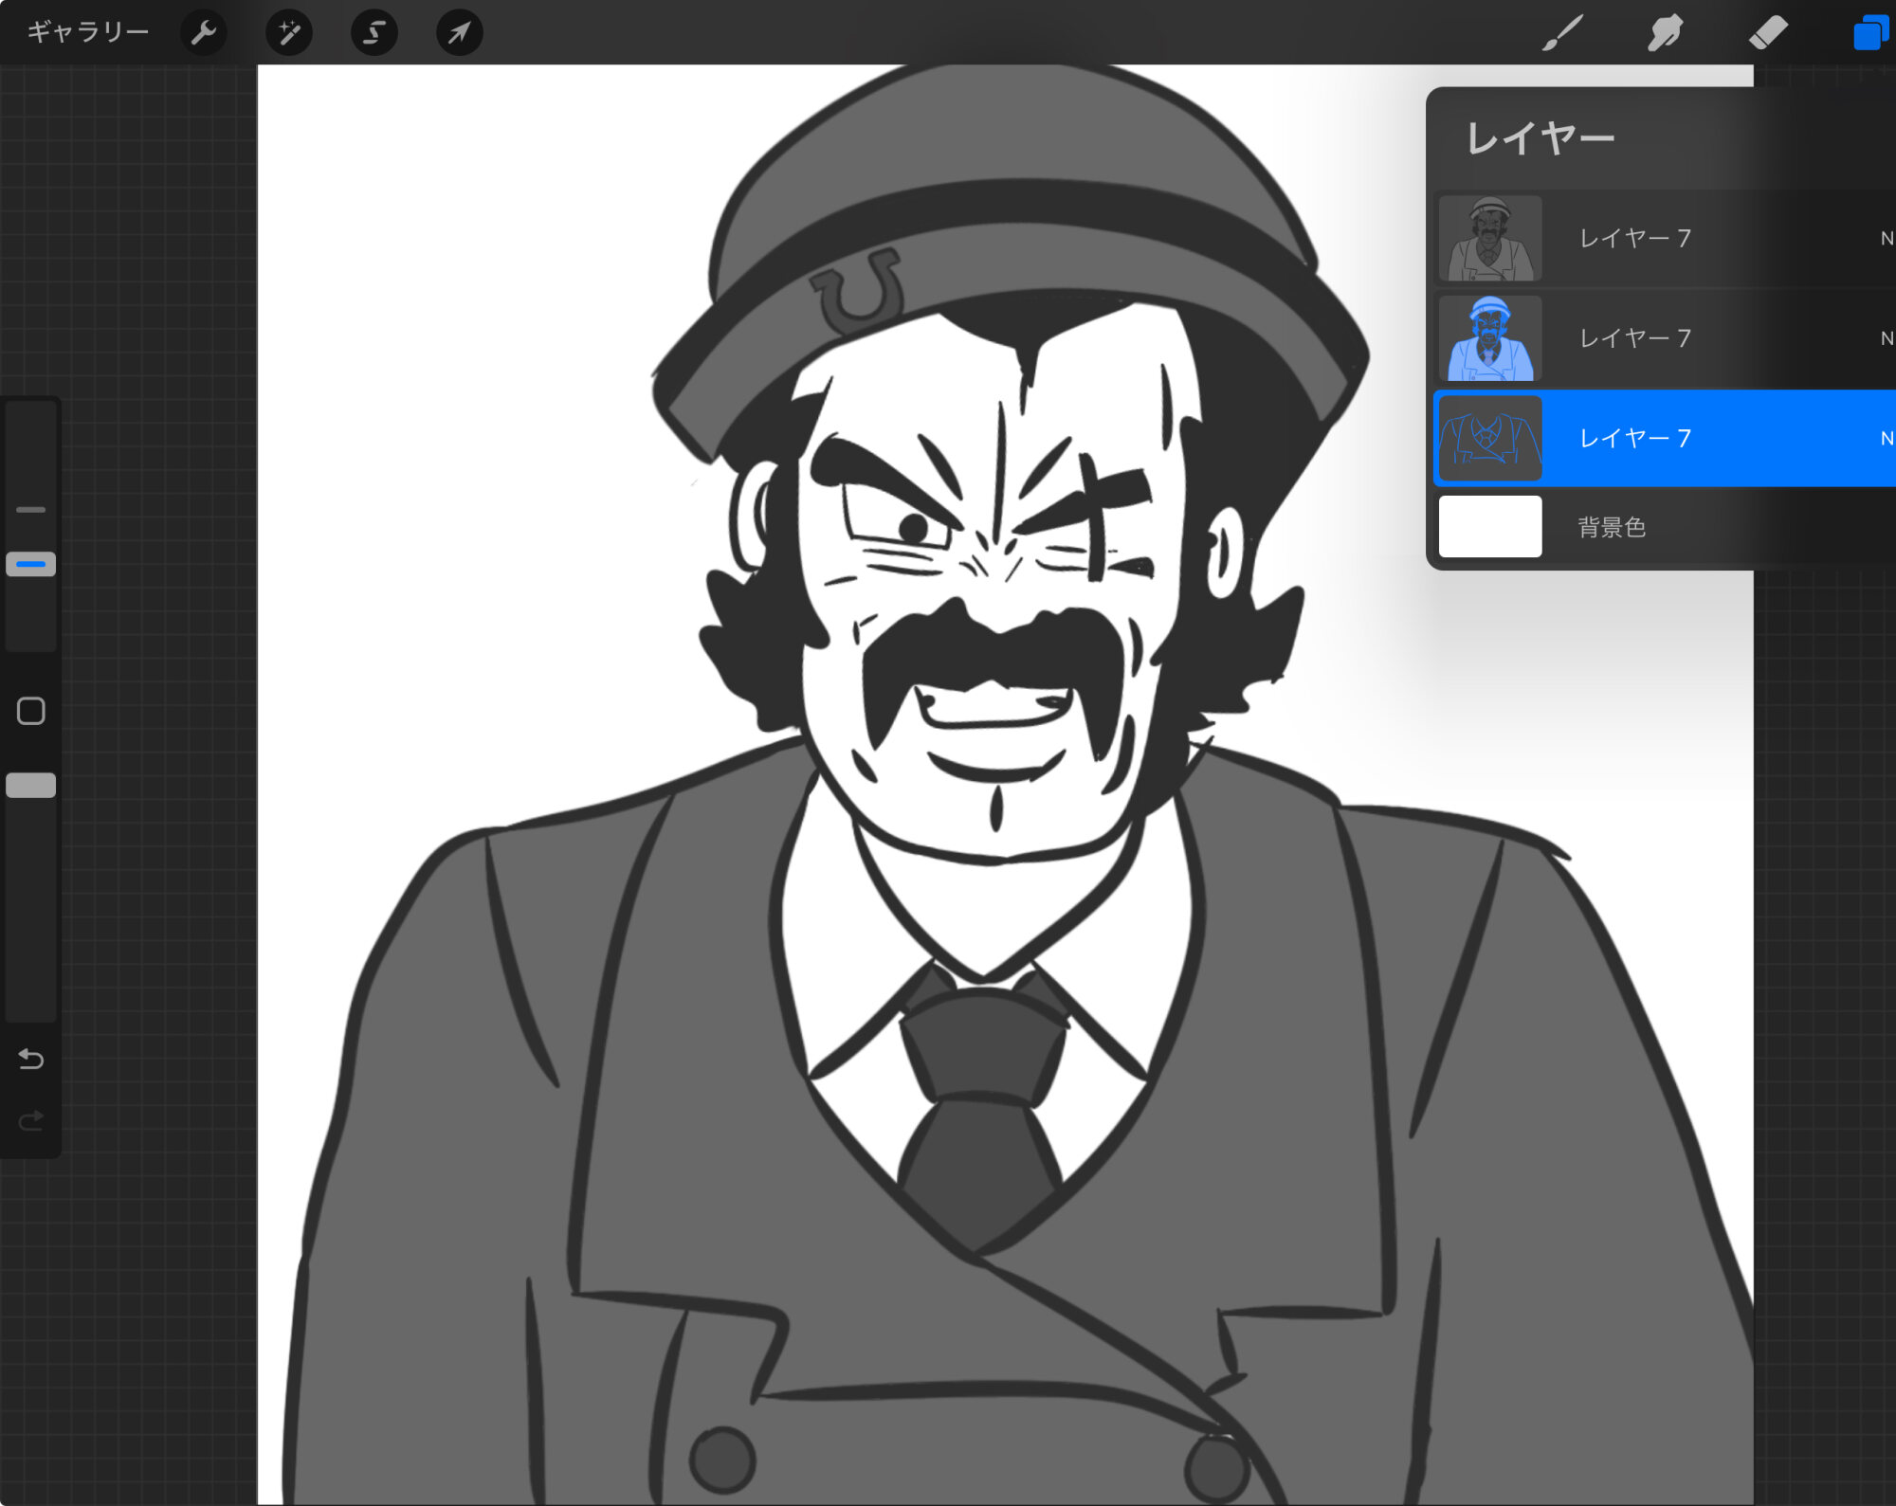
Task: Open the Adjustments magic wand menu
Action: tap(288, 33)
